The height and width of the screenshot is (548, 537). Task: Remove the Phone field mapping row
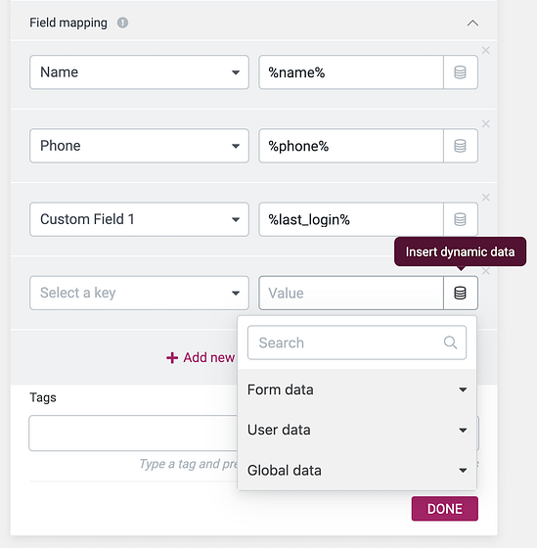click(485, 123)
